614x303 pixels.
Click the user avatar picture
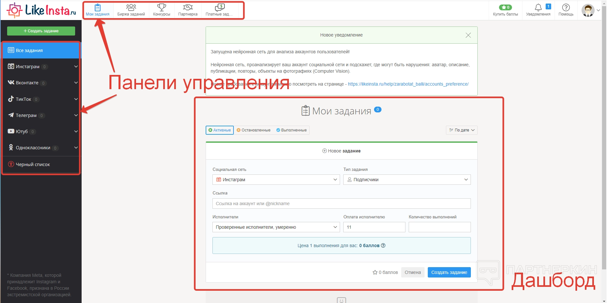click(588, 10)
